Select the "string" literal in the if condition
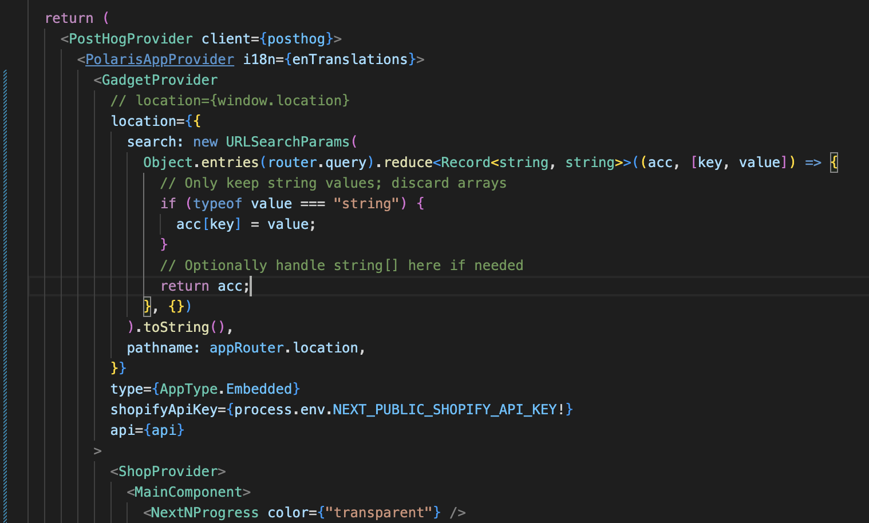The width and height of the screenshot is (869, 523). 366,204
